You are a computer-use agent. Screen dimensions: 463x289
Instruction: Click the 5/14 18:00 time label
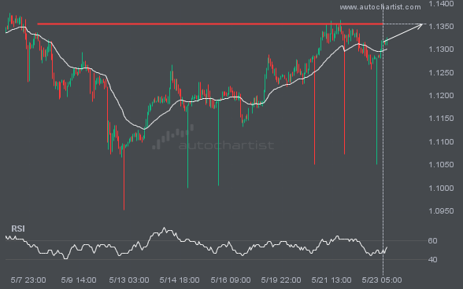point(180,280)
